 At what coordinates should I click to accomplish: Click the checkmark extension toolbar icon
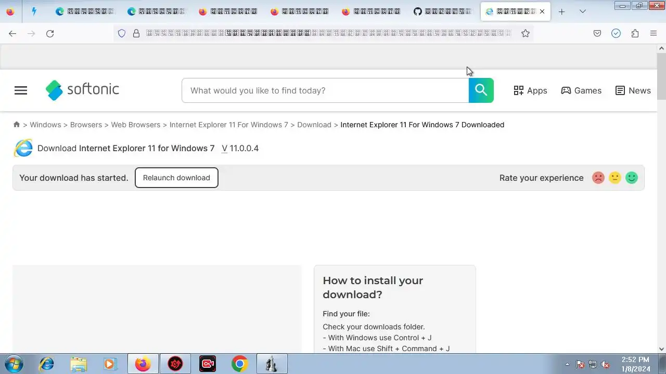point(616,33)
